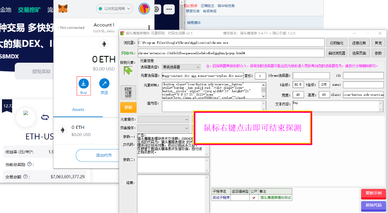Click the name input field

363,85
